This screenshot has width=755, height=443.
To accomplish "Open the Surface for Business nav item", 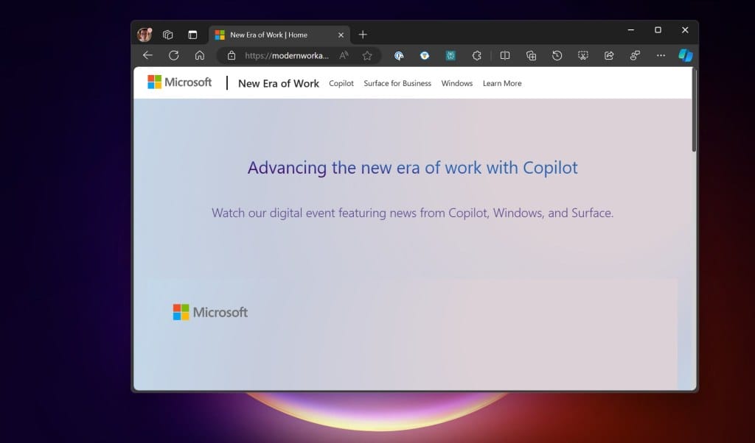I will click(397, 83).
